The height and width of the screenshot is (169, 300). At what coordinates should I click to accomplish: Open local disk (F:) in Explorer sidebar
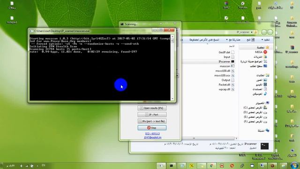coord(255,122)
